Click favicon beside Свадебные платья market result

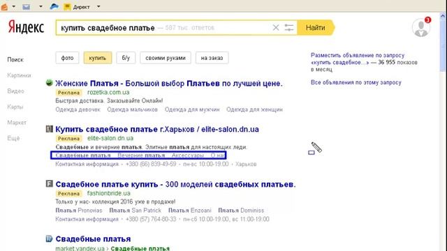coord(50,238)
